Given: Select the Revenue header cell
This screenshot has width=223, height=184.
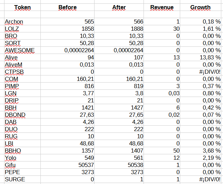Looking at the screenshot, I should point(162,7).
